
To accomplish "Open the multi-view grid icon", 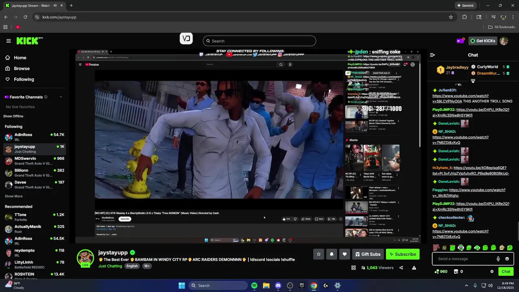I will pos(354,268).
